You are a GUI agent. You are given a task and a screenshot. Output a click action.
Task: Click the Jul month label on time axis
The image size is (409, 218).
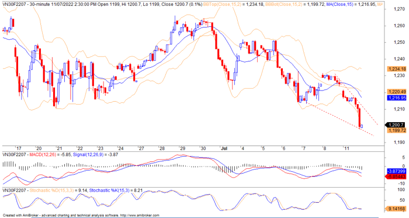pos(224,148)
